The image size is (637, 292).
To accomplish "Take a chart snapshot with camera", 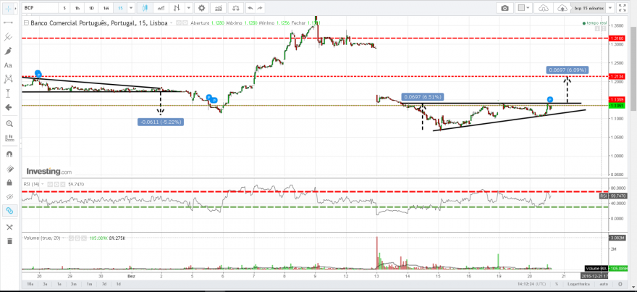I will tap(505, 8).
